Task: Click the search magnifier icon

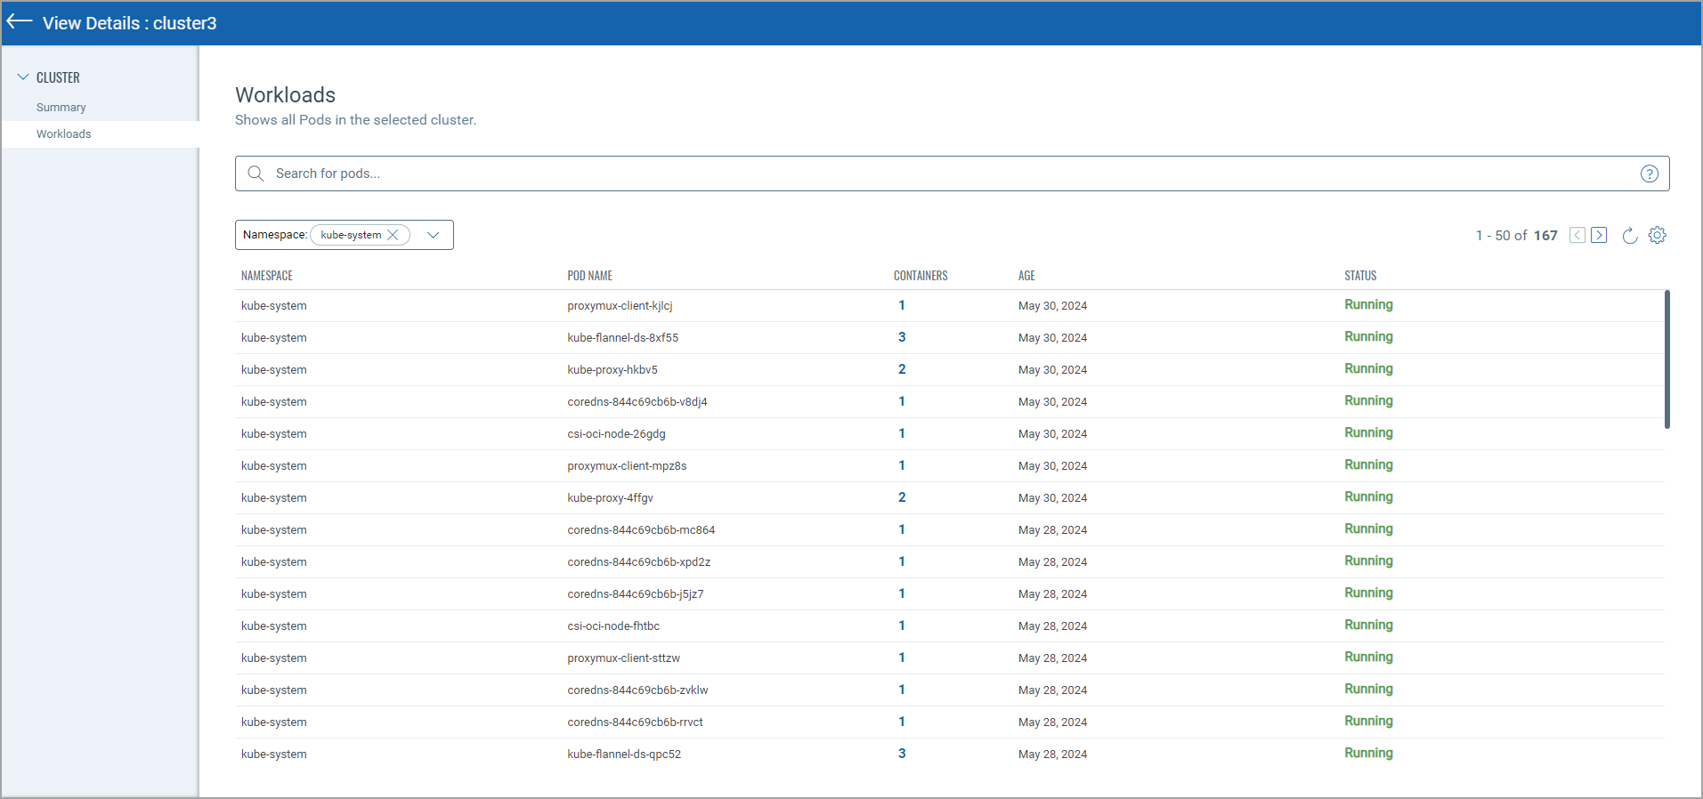Action: (x=255, y=174)
